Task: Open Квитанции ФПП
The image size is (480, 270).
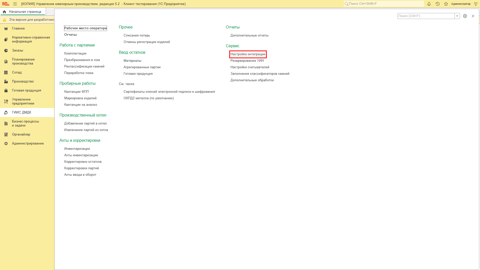Action: [76, 92]
